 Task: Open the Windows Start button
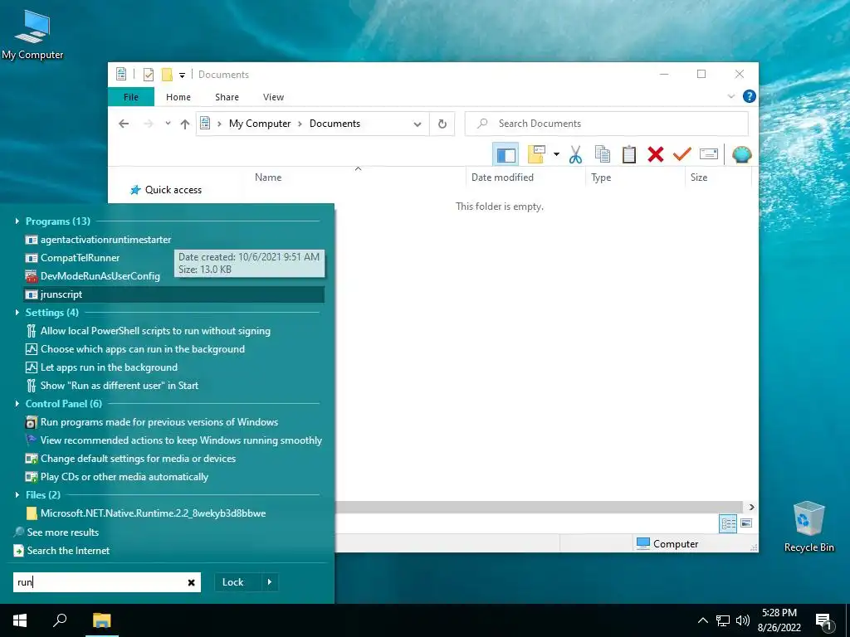point(20,620)
